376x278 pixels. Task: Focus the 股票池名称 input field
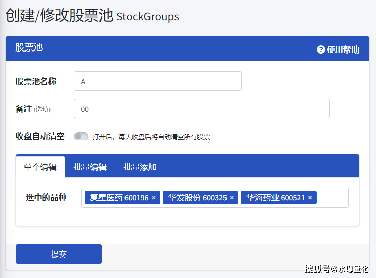(x=158, y=81)
